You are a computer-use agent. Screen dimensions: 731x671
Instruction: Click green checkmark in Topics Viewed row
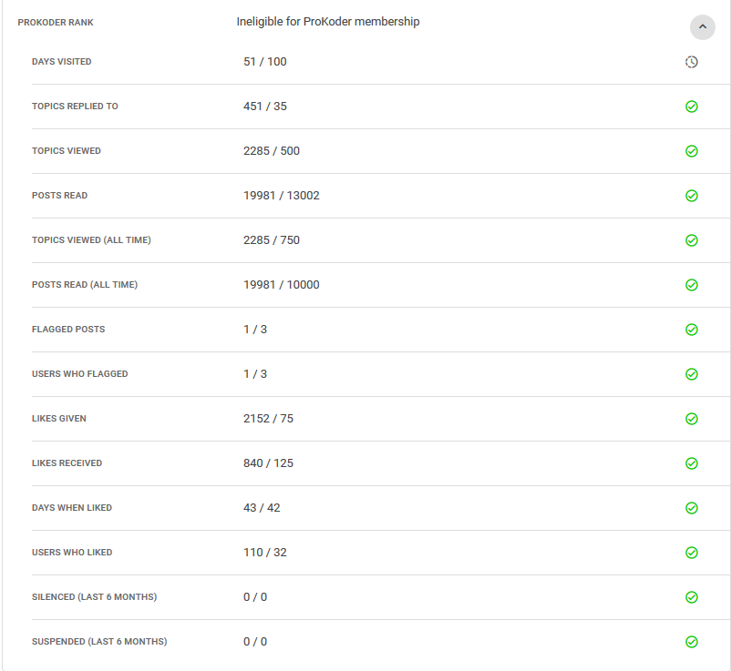(692, 151)
